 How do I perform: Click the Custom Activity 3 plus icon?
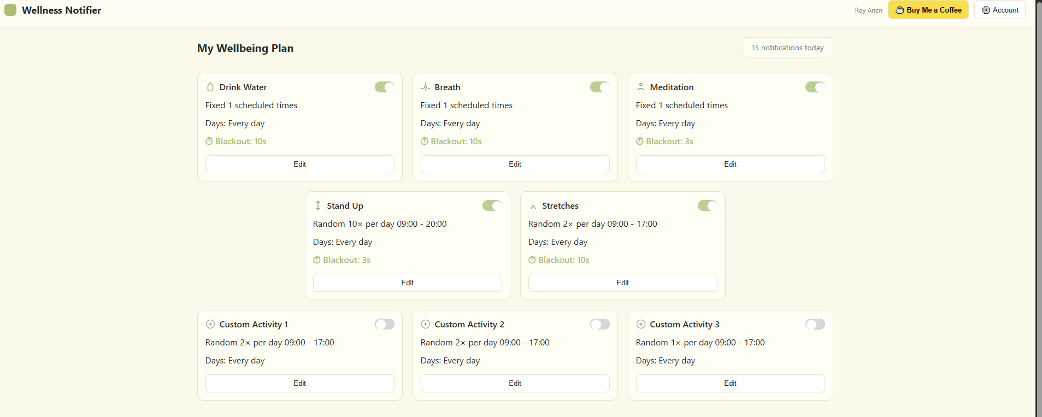point(641,324)
